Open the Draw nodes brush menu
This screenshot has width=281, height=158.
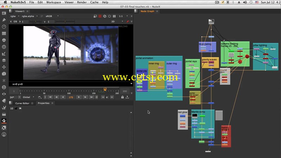pyautogui.click(x=4, y=20)
